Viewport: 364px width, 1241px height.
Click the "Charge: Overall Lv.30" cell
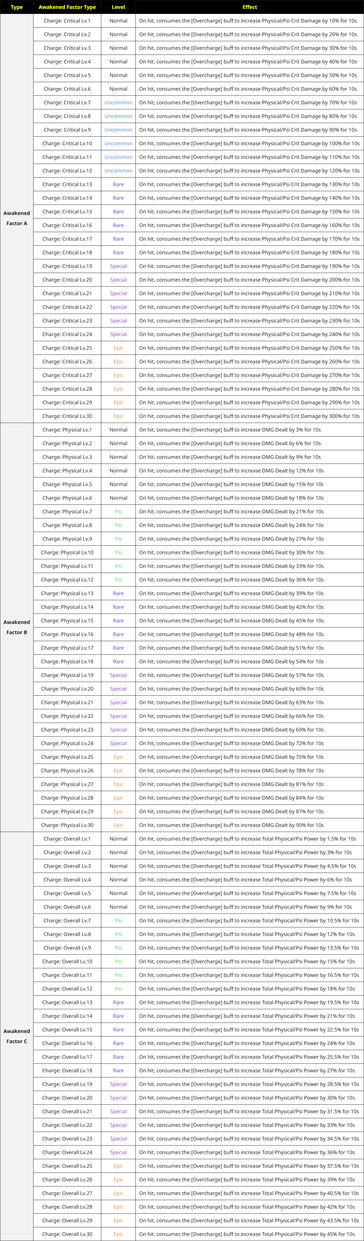(x=67, y=1234)
